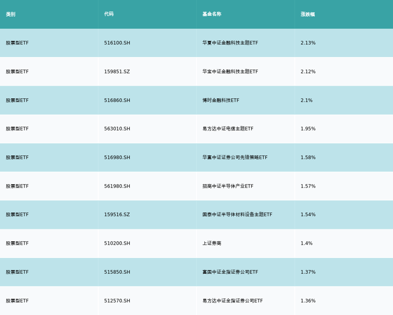Select fund code 159851.SZ

(117, 71)
